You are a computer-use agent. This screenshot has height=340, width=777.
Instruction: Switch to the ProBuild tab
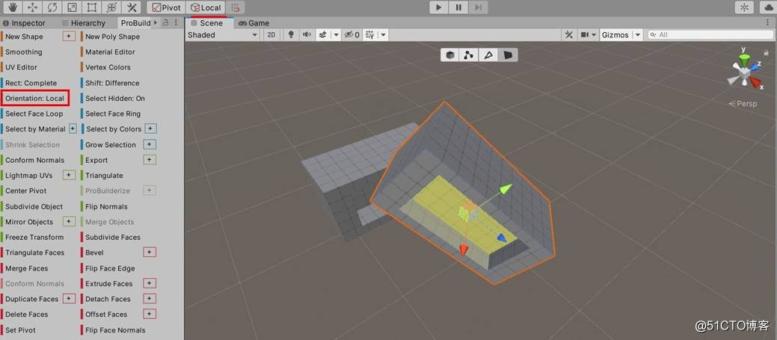pyautogui.click(x=135, y=22)
